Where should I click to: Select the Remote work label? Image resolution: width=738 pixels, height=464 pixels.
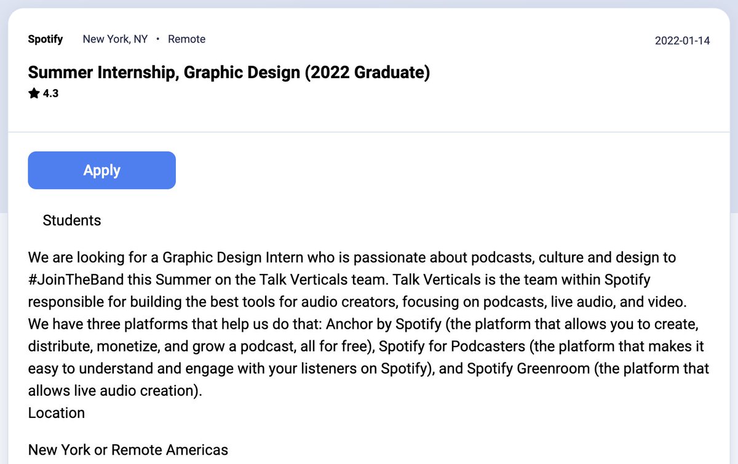tap(186, 38)
